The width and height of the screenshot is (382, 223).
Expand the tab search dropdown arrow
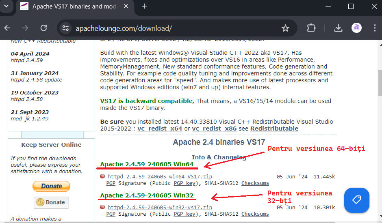pyautogui.click(x=7, y=6)
